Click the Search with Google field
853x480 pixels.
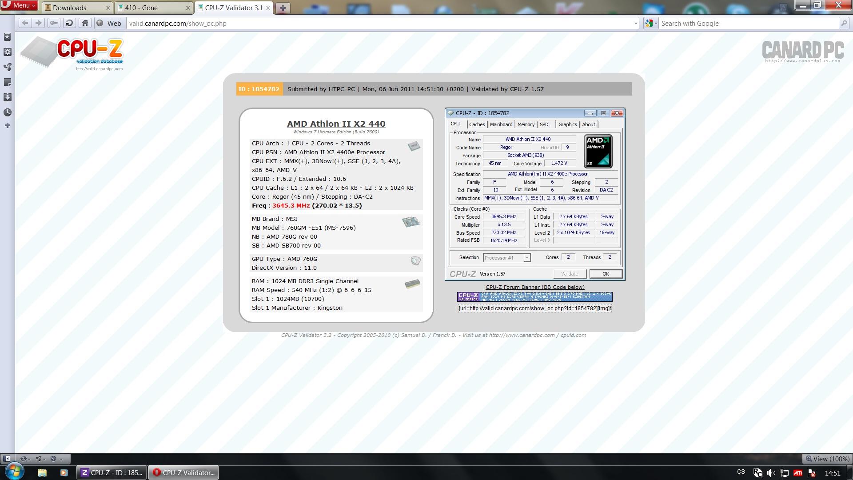(749, 23)
